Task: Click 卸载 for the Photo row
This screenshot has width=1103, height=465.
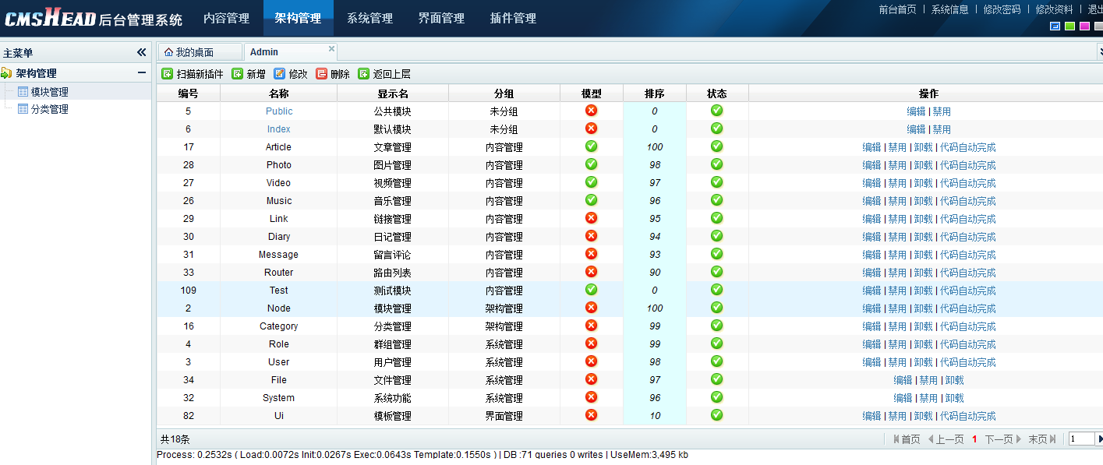Action: [923, 165]
